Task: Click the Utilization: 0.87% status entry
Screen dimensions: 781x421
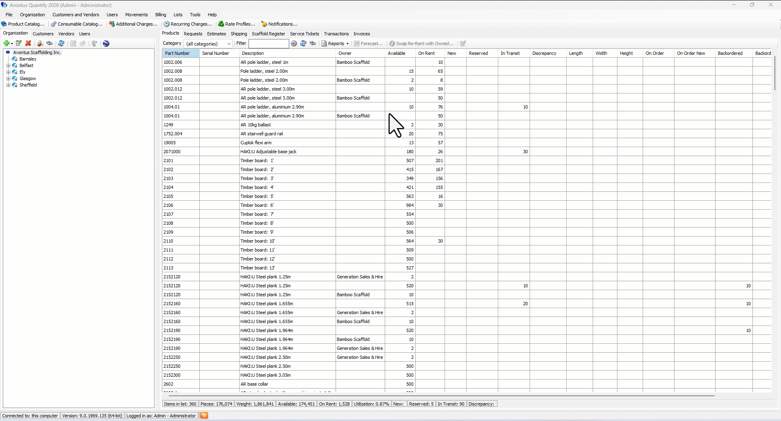Action: 371,404
